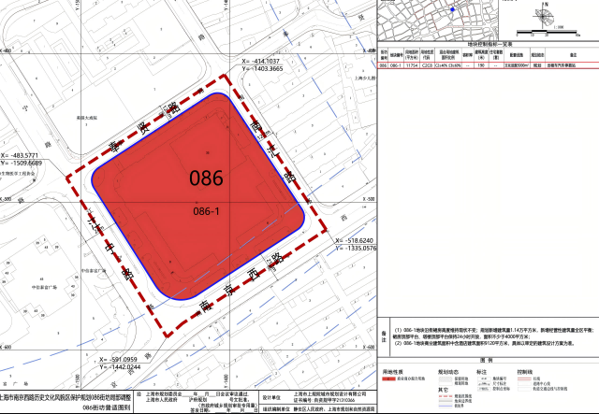The width and height of the screenshot is (599, 414).
Task: Click the 190 building height cell
Action: pos(481,66)
